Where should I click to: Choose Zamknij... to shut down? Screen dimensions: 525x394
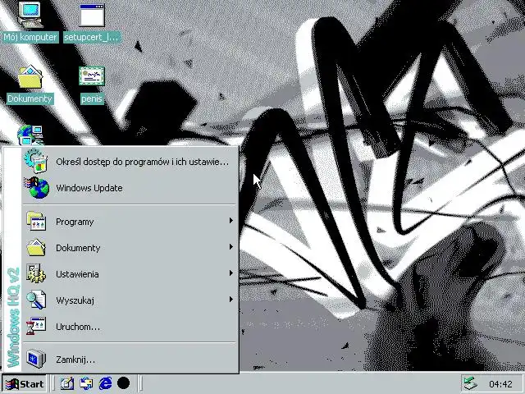click(x=130, y=360)
